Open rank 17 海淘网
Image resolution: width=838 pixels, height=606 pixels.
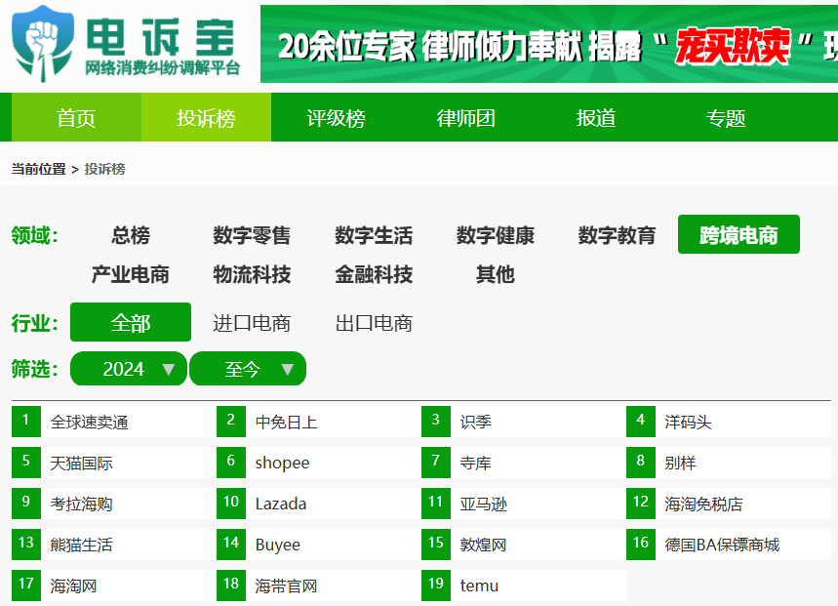coord(113,586)
